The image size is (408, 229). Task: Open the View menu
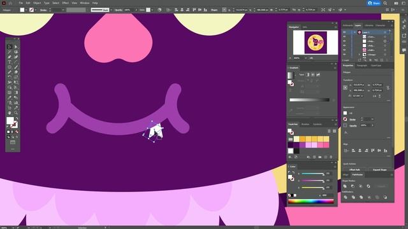click(75, 3)
